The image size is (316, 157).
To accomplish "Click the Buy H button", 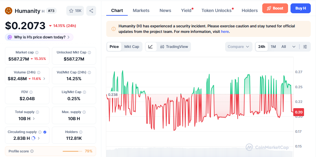I will click(300, 8).
